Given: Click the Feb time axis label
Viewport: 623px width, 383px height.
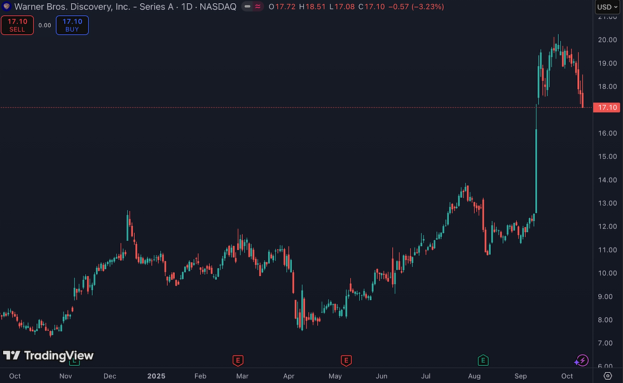Looking at the screenshot, I should tap(200, 376).
